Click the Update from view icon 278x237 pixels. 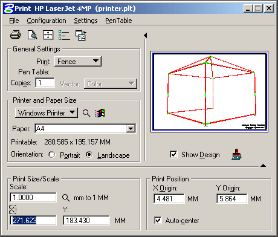tap(81, 35)
